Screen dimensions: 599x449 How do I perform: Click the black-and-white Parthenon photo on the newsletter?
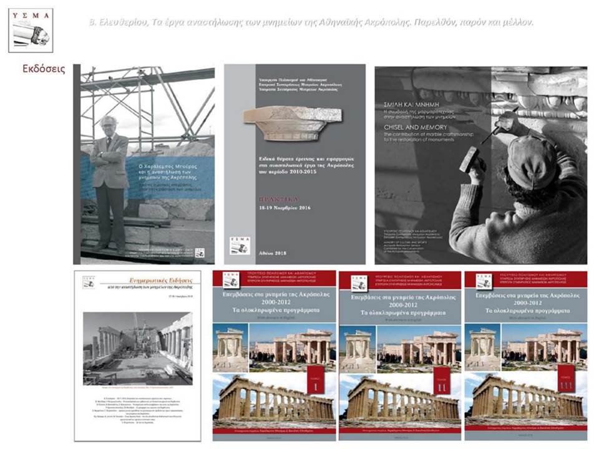point(138,349)
